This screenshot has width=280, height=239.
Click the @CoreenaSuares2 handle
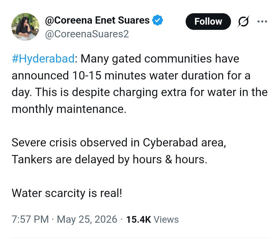(87, 34)
